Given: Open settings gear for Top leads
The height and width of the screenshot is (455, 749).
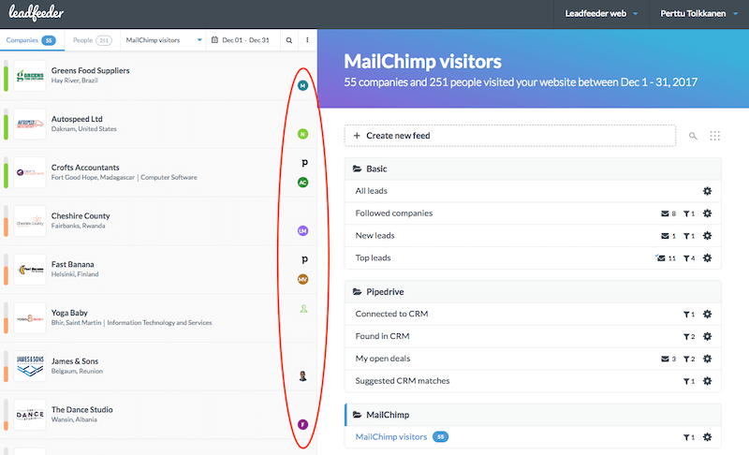Looking at the screenshot, I should [x=708, y=257].
